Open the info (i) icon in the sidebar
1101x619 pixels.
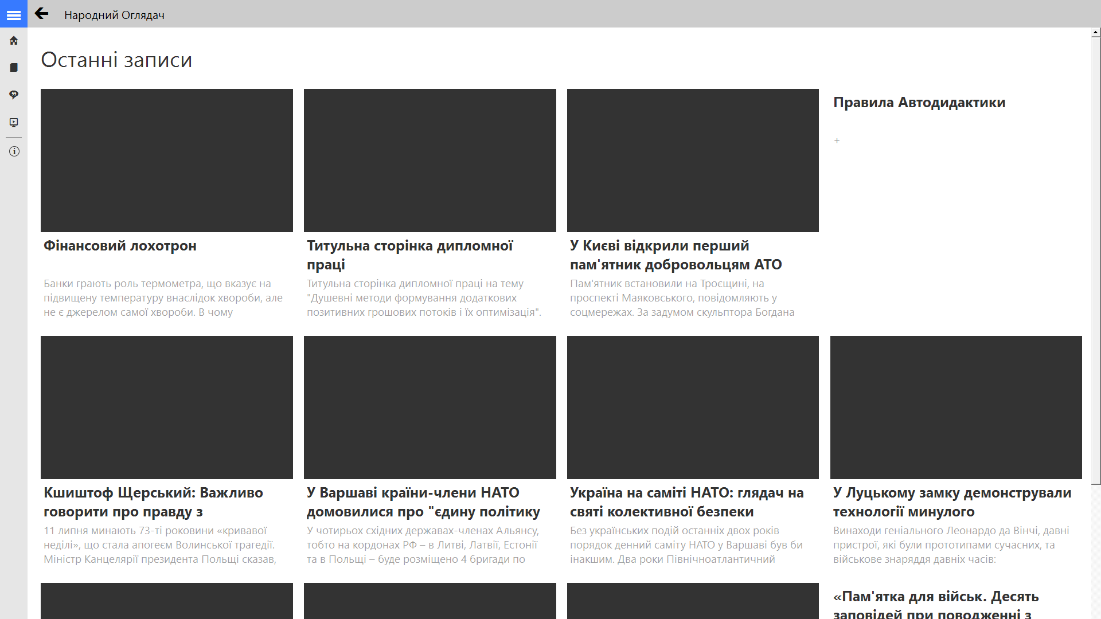point(14,151)
